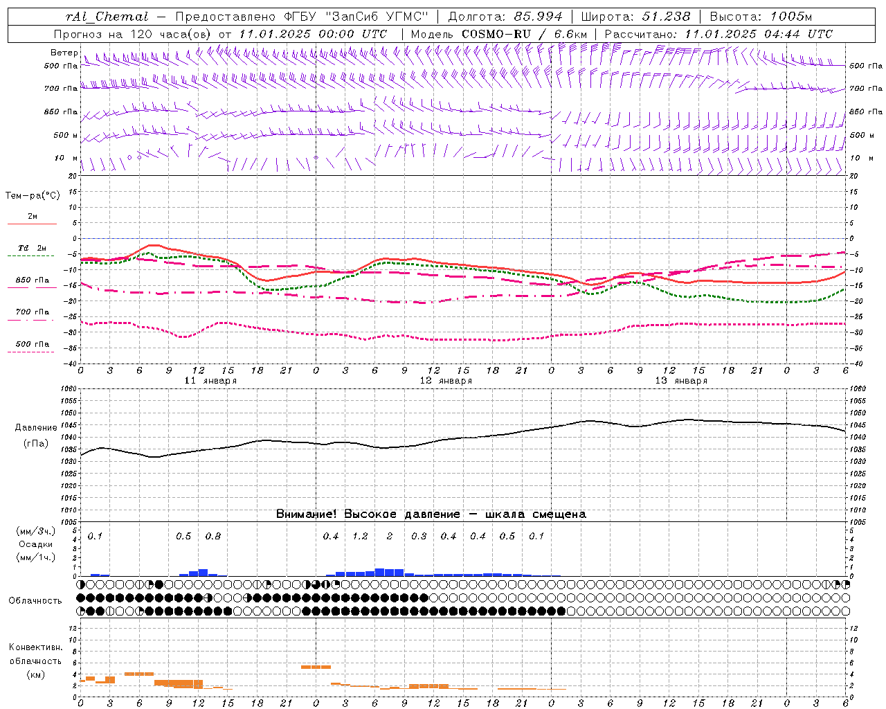Click the 13 января date label
The width and height of the screenshot is (886, 709).
[682, 381]
